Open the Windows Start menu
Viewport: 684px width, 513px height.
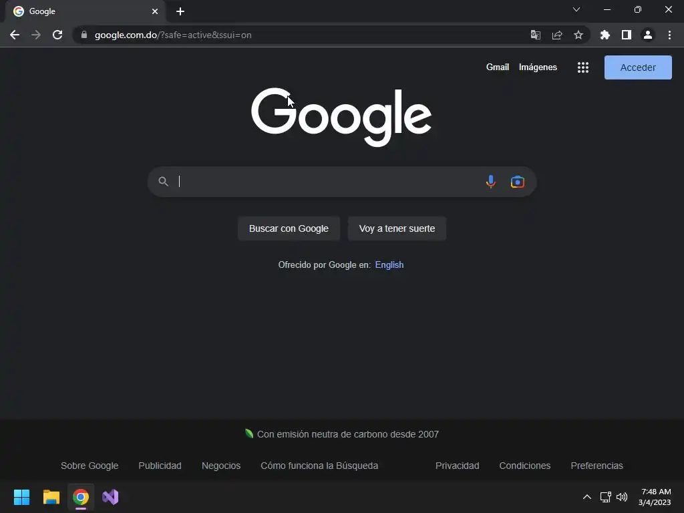21,497
